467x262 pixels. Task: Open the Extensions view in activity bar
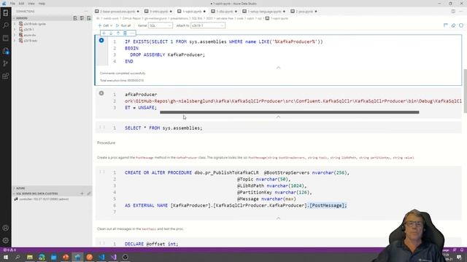pos(6,76)
